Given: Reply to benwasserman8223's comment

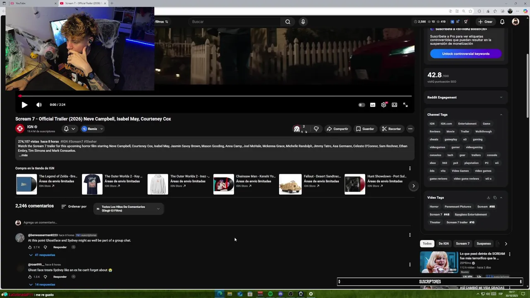Looking at the screenshot, I should tap(60, 247).
